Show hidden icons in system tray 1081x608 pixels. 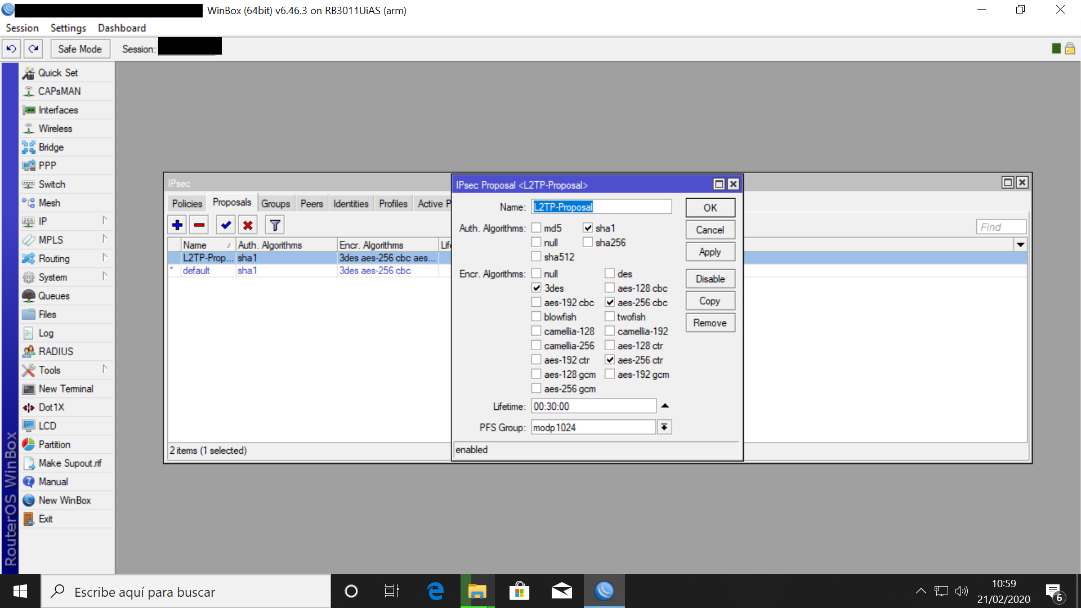tap(921, 591)
